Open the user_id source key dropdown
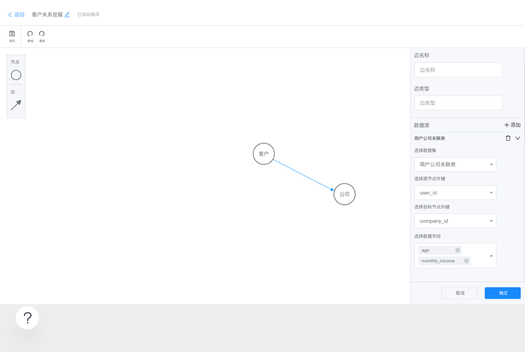This screenshot has height=352, width=525. coord(455,193)
